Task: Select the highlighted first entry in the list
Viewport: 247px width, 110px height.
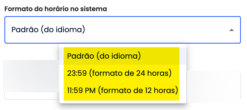Action: (x=123, y=56)
